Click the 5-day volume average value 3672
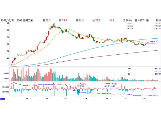Screen dimensions: 161x120 pyautogui.click(x=158, y=71)
